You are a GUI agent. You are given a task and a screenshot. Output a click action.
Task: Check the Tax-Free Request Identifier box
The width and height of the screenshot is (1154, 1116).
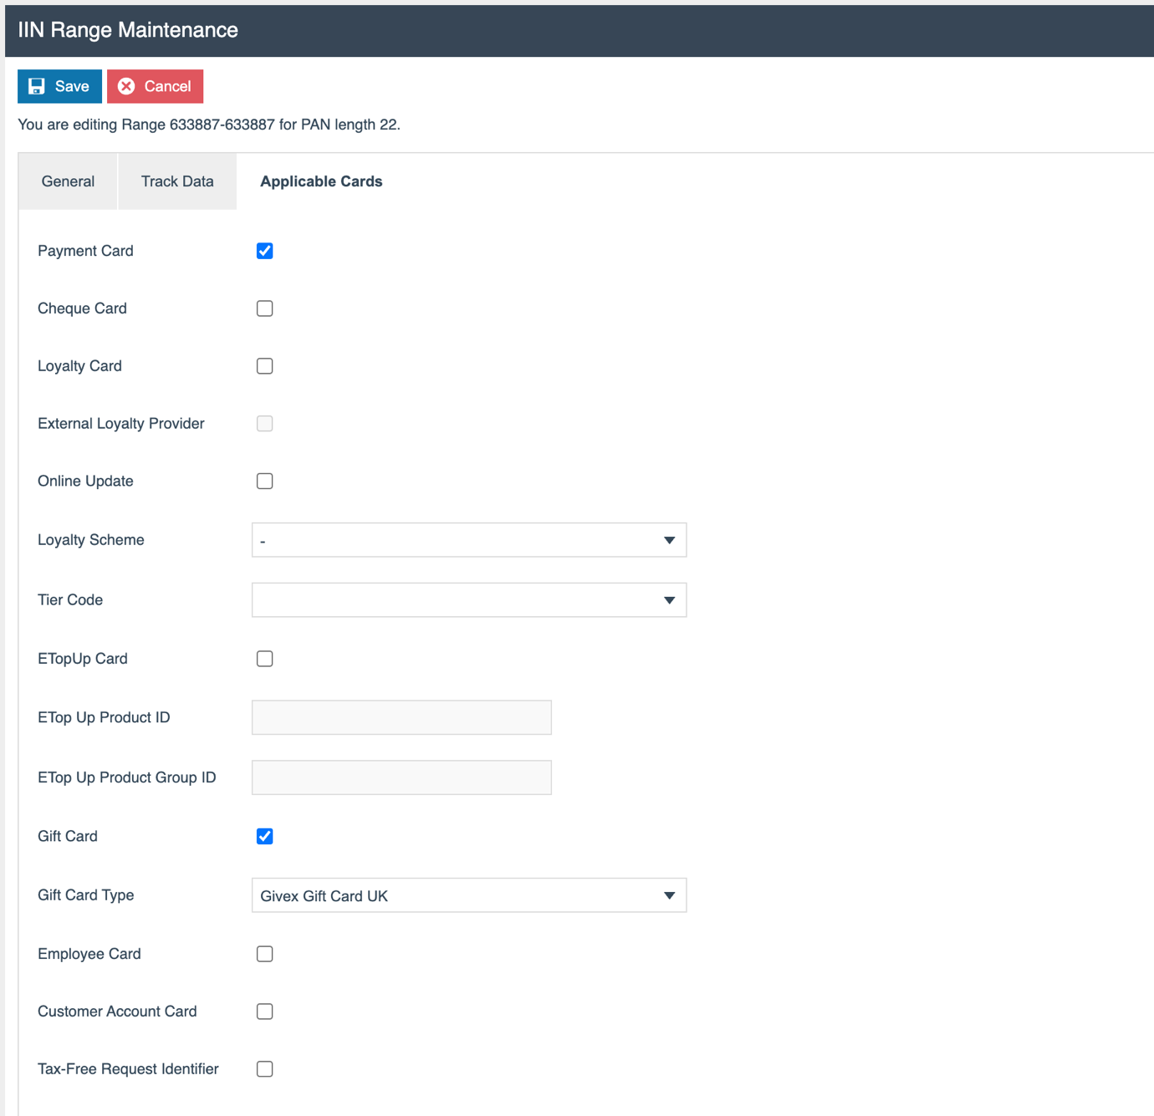click(x=264, y=1068)
